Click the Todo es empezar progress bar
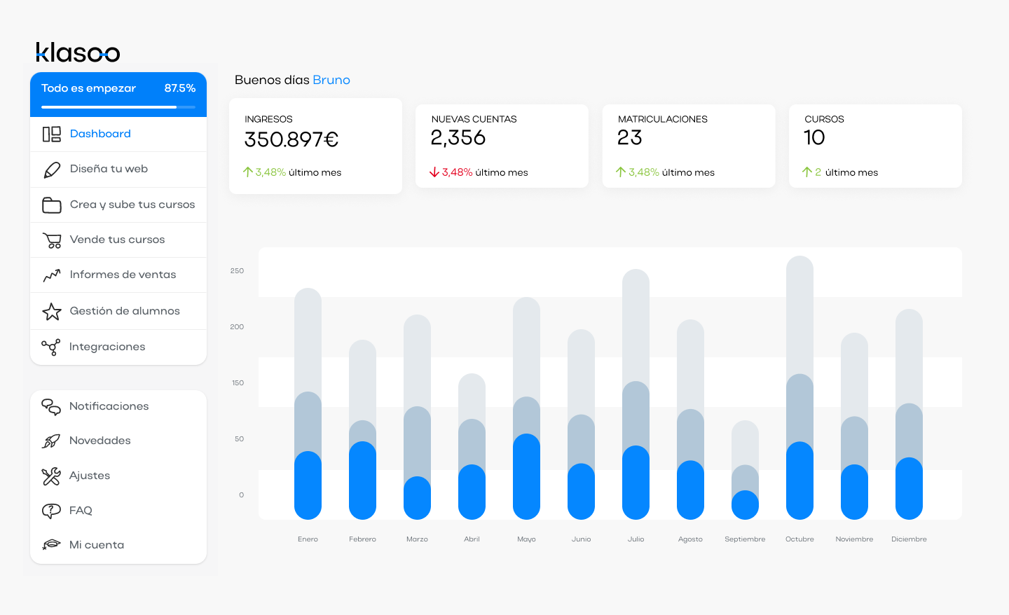 118,107
